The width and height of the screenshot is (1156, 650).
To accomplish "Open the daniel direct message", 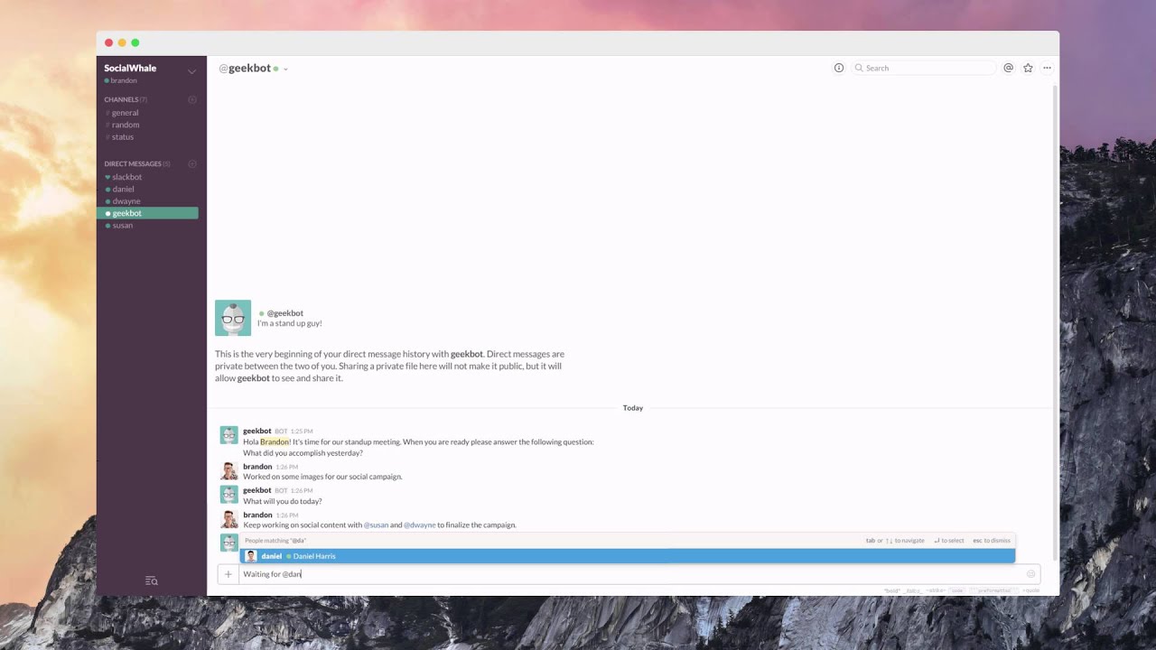I will tap(123, 189).
